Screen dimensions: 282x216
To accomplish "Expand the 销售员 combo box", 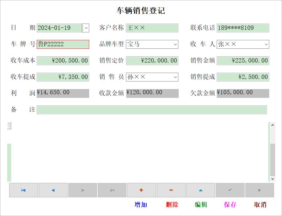I will [x=175, y=77].
